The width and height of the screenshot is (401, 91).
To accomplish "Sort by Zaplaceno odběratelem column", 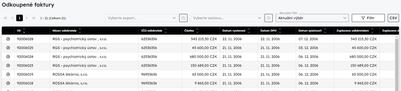I will 372,31.
